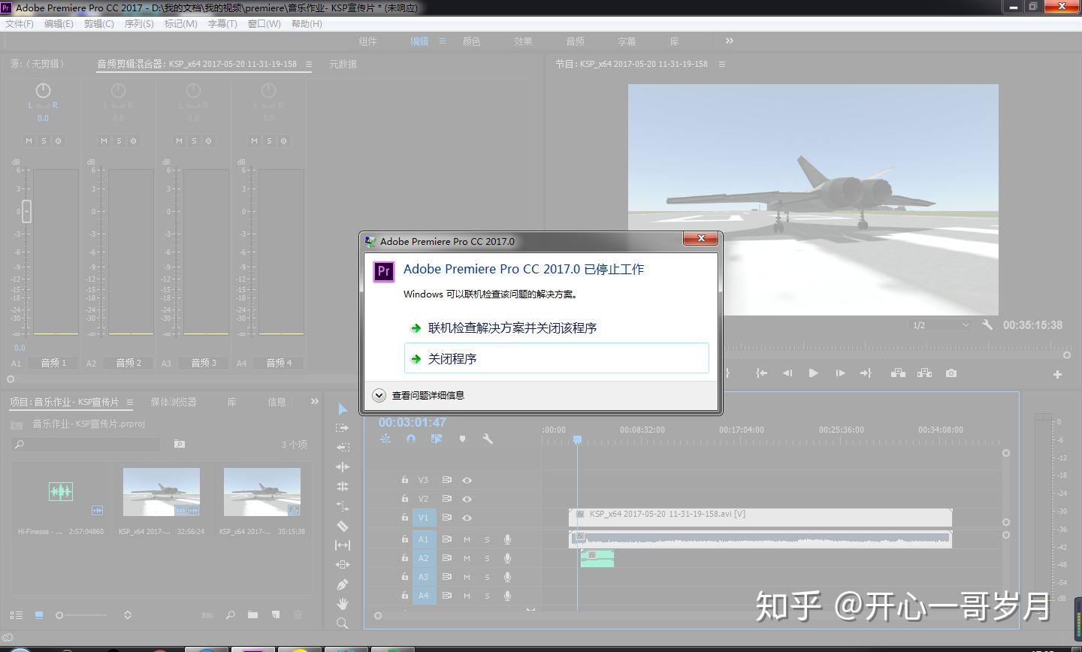Toggle V2 track output eye
1082x652 pixels.
tap(467, 499)
